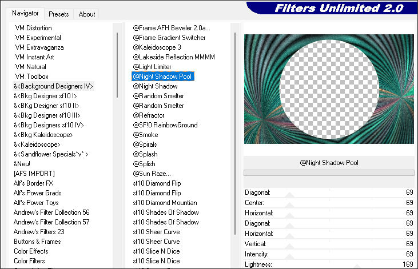
Task: Choose &<BKg Designer sf10 II> category
Action: (x=46, y=106)
